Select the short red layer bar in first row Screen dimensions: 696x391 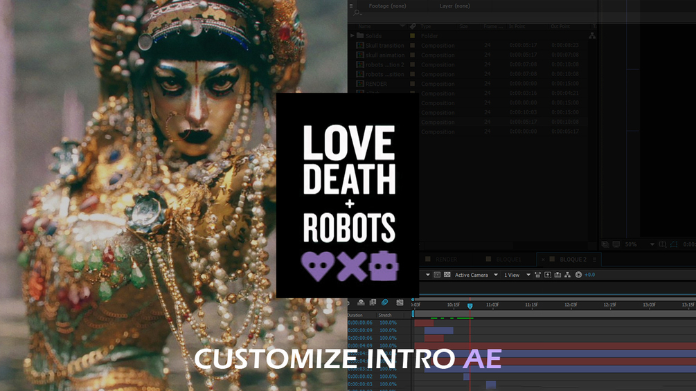pyautogui.click(x=424, y=322)
